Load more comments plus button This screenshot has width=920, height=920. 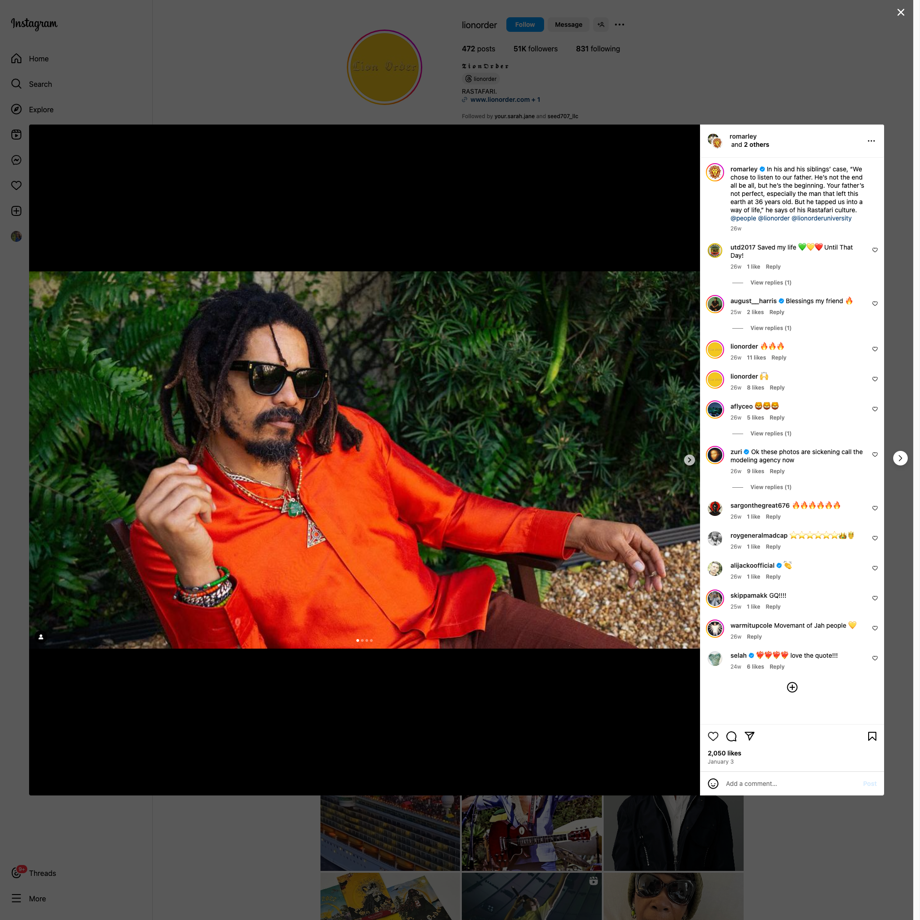792,687
